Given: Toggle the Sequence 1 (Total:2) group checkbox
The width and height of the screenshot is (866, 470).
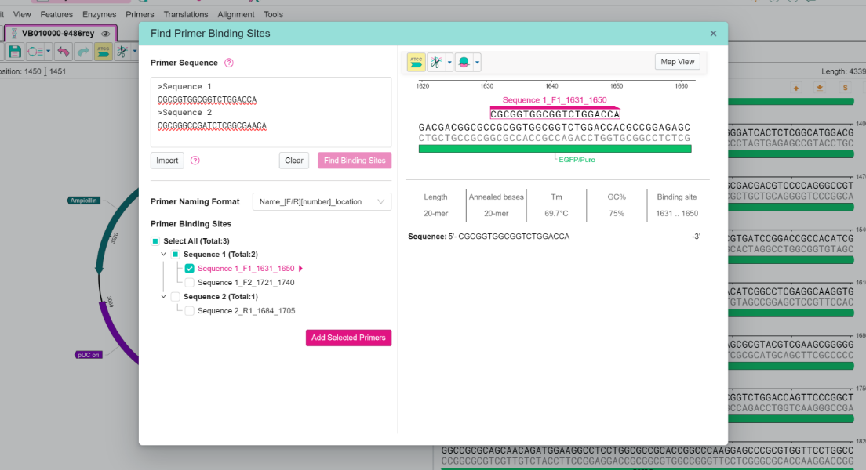Looking at the screenshot, I should 175,255.
